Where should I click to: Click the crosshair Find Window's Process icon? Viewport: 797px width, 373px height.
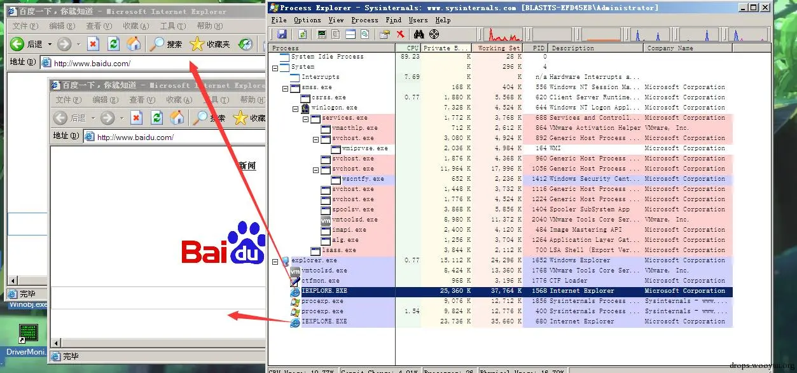tap(434, 34)
